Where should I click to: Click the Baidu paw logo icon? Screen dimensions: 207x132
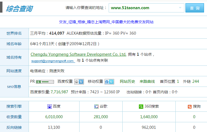click(50, 107)
